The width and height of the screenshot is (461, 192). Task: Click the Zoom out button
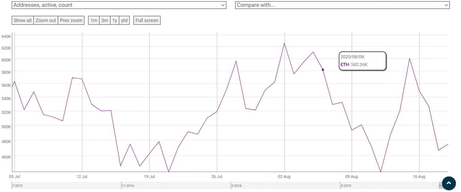pos(46,20)
